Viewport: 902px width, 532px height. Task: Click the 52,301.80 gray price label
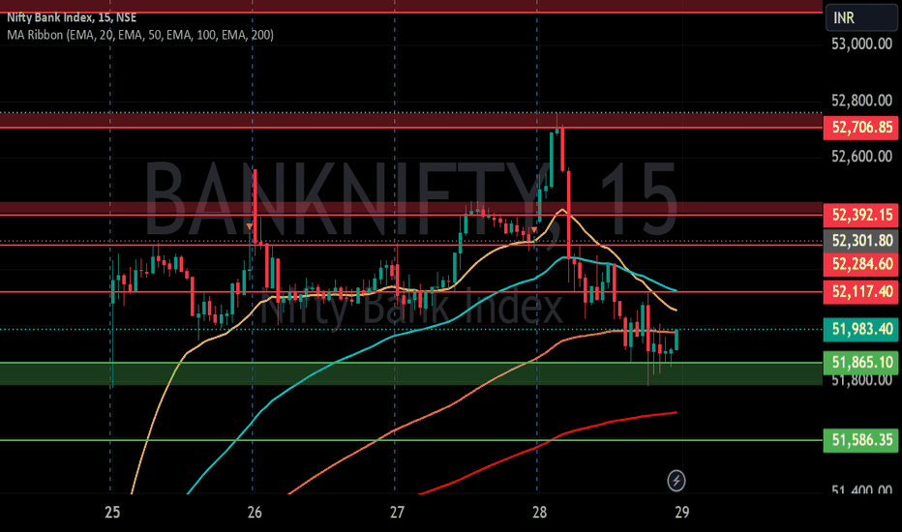click(x=861, y=241)
